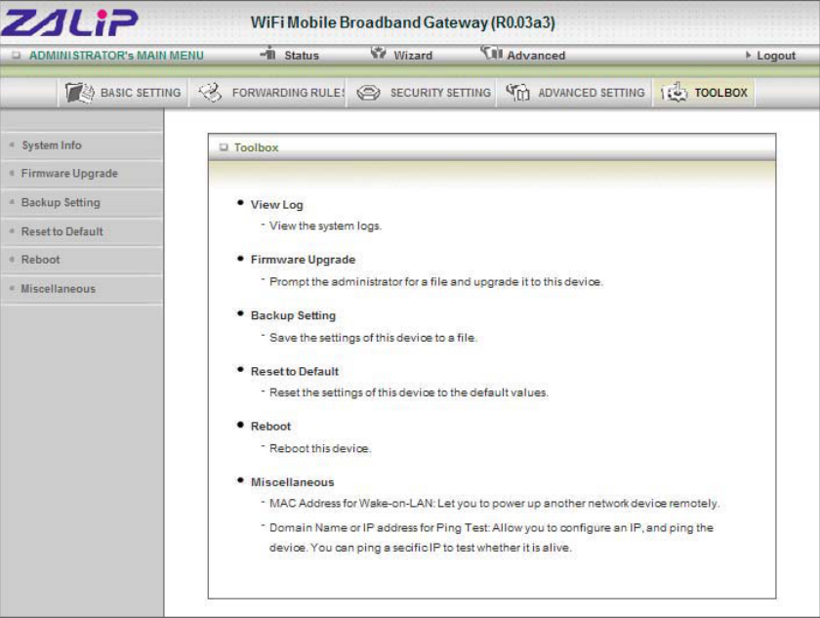This screenshot has height=618, width=820.
Task: Click the Toolbox icon
Action: (x=675, y=93)
